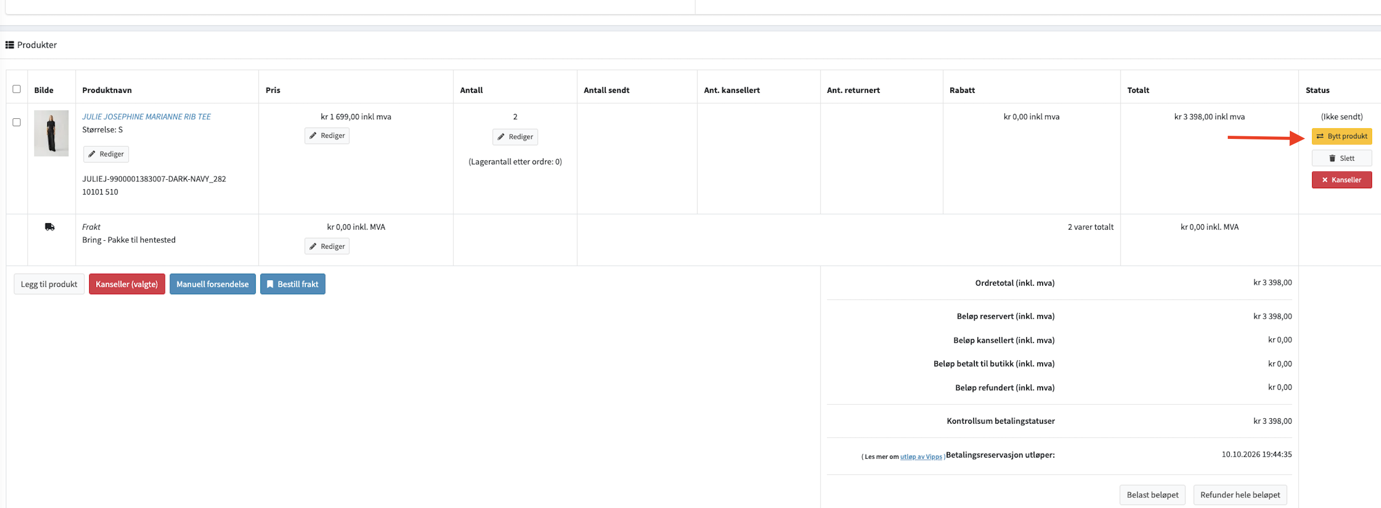Click the Produkter list icon in section header
Image resolution: width=1381 pixels, height=508 pixels.
tap(10, 45)
